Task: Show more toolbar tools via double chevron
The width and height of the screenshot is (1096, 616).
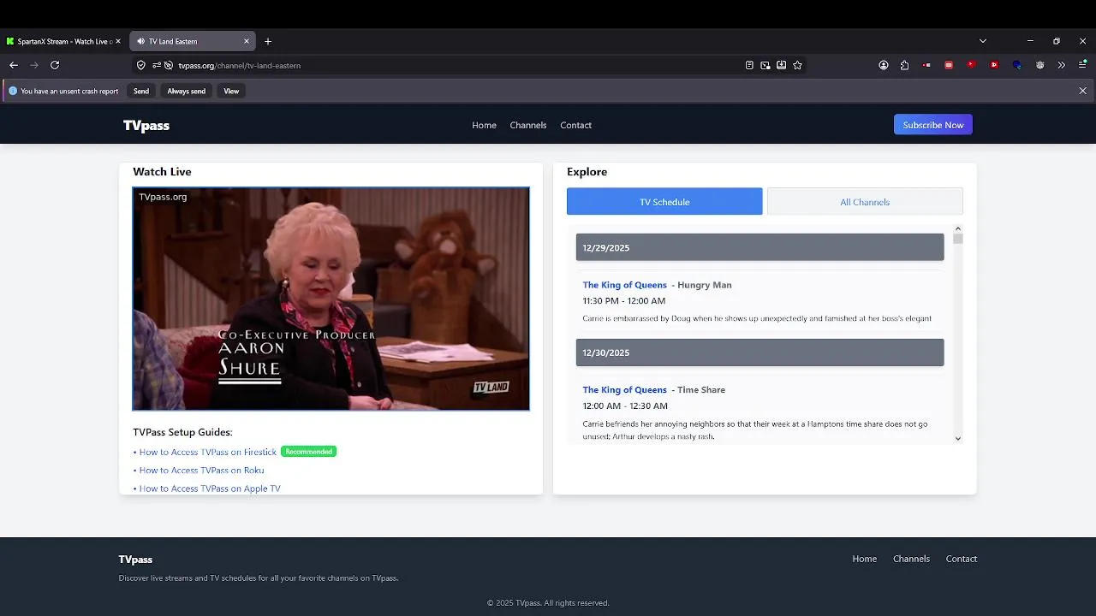Action: [x=1062, y=65]
